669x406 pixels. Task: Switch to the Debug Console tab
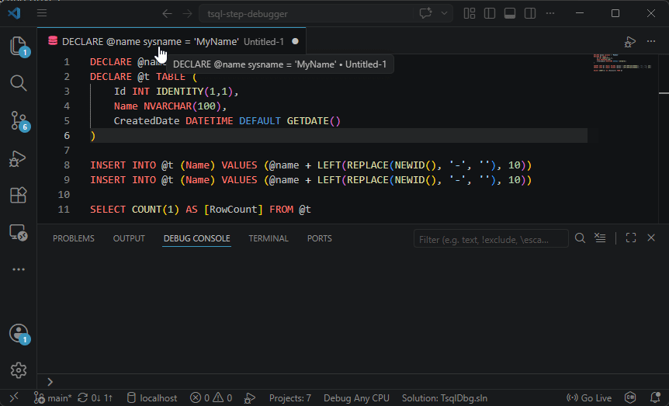click(196, 238)
